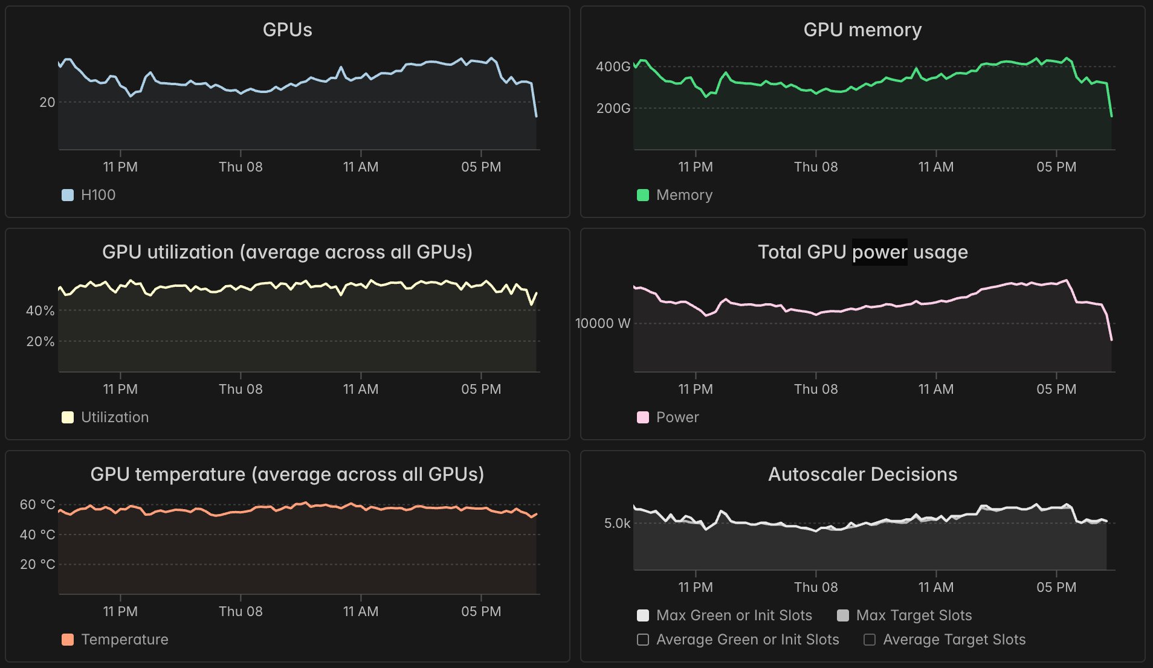1153x668 pixels.
Task: Open the Autoscaler Decisions panel menu
Action: coord(862,475)
